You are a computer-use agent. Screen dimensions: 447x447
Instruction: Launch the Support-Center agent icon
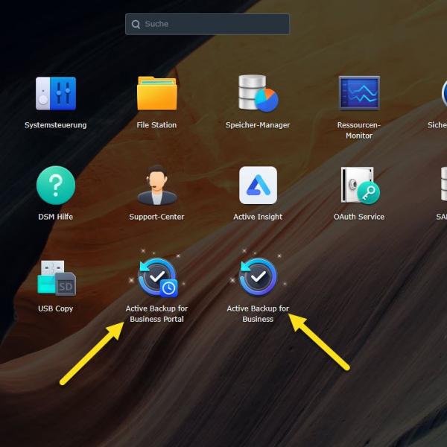point(156,186)
